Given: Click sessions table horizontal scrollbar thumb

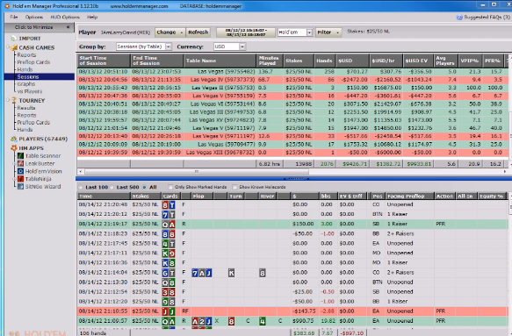Looking at the screenshot, I should 197,171.
